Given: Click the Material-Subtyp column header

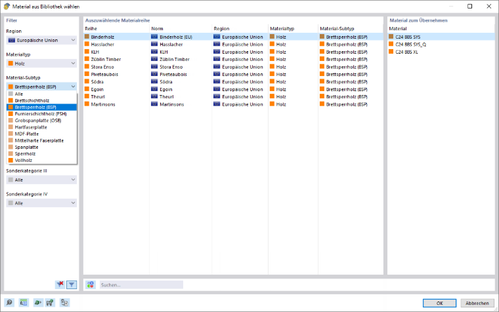Looking at the screenshot, I should coord(351,29).
